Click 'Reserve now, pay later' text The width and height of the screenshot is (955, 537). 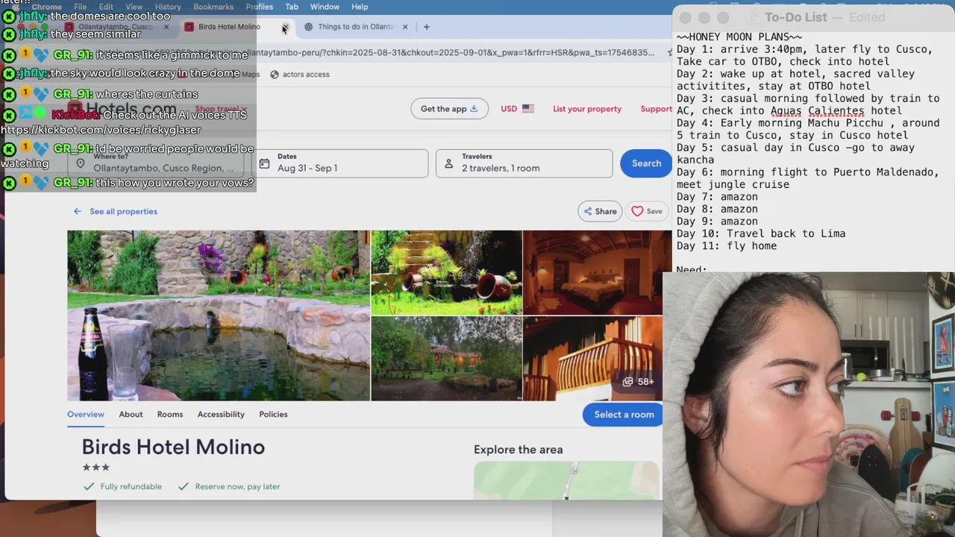click(x=237, y=486)
